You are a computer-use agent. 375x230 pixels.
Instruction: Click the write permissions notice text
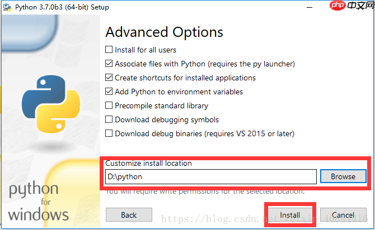(x=205, y=191)
